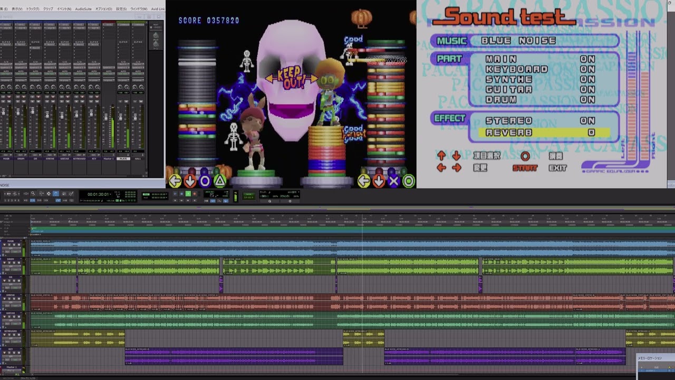675x380 pixels.
Task: Open the SYNTHE track name dropdown arrow
Action: coord(21,295)
